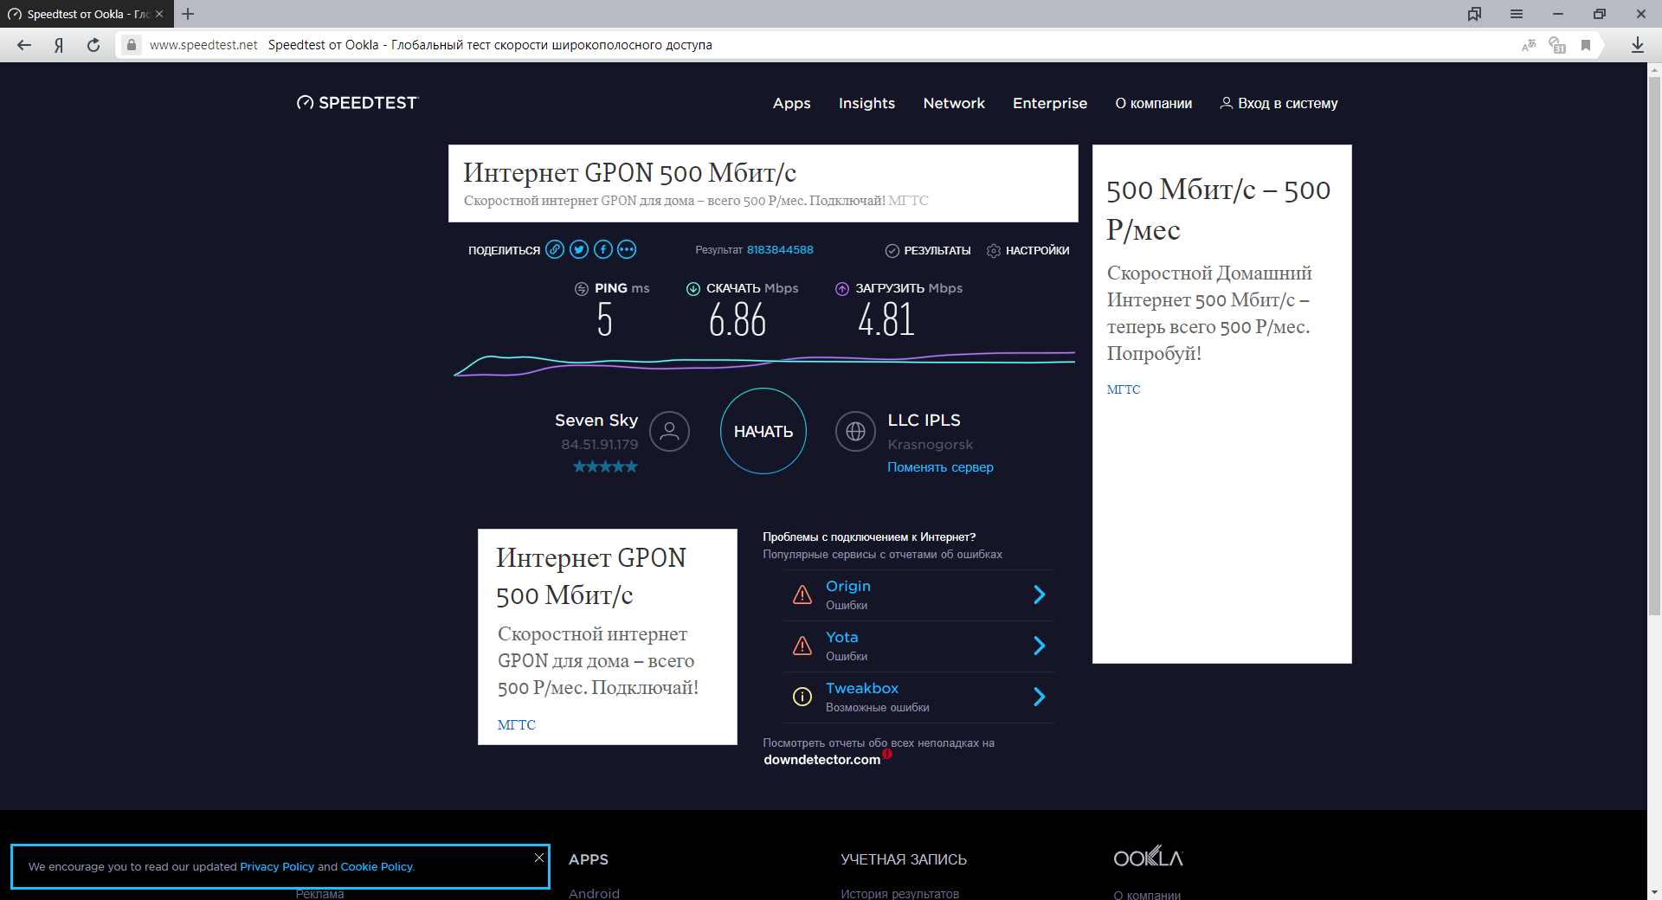Open Yandex home button

click(x=59, y=45)
